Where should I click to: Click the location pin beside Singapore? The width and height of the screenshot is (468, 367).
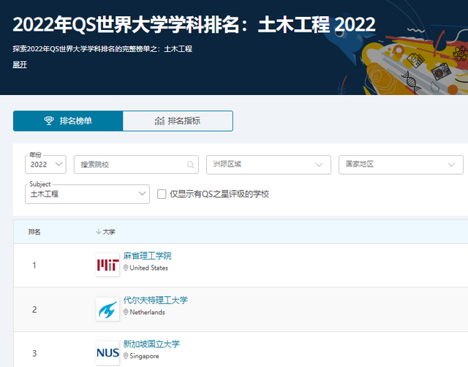tap(126, 356)
